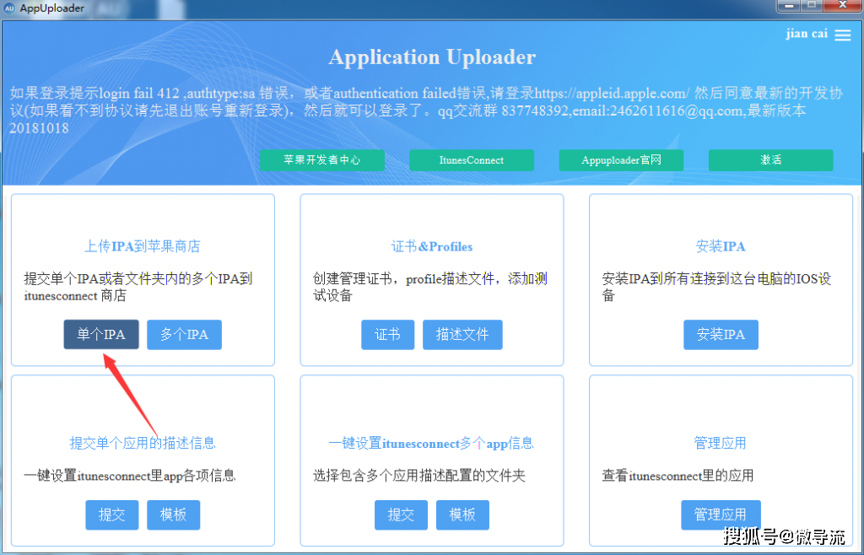The image size is (864, 555).
Task: Open the hamburger menu beside jian cai
Action: 843,35
